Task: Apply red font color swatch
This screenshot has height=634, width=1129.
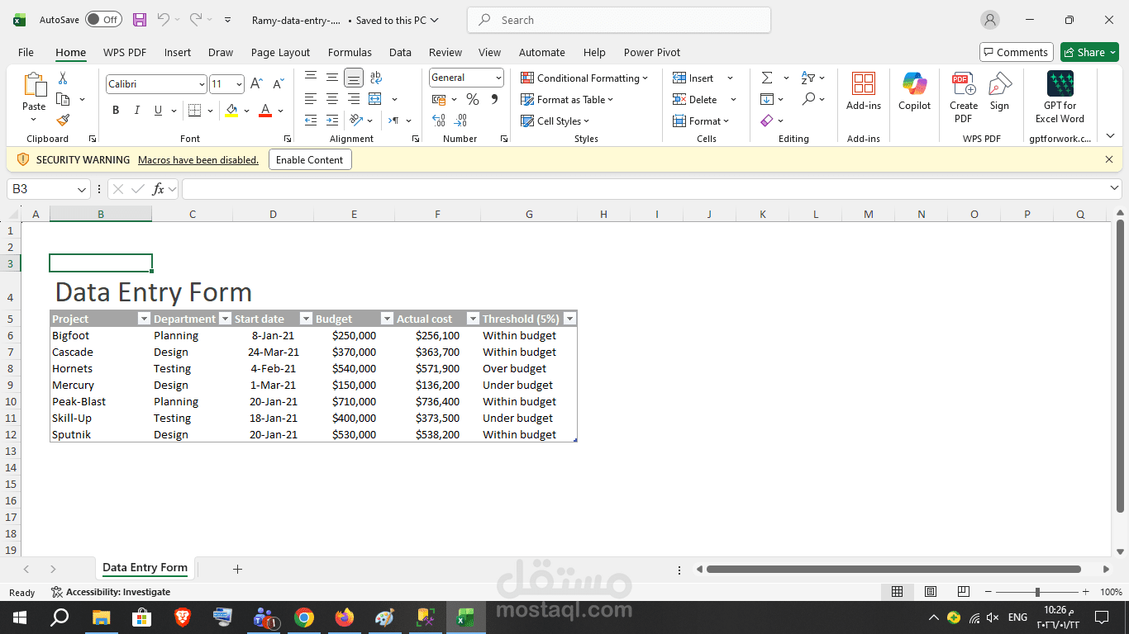Action: click(265, 111)
